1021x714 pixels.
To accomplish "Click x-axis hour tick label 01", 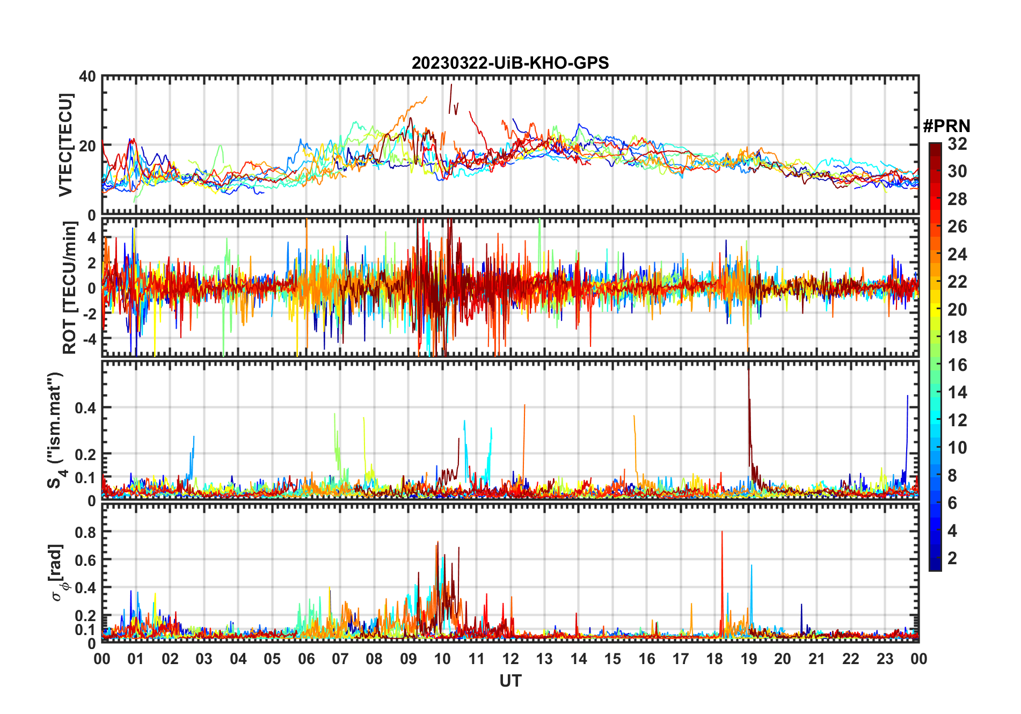I will 136,659.
